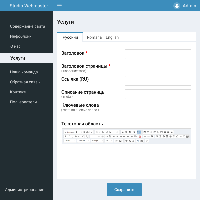Viewport: 200px width, 200px height.
Task: Switch to the Romana language tab
Action: (x=94, y=37)
